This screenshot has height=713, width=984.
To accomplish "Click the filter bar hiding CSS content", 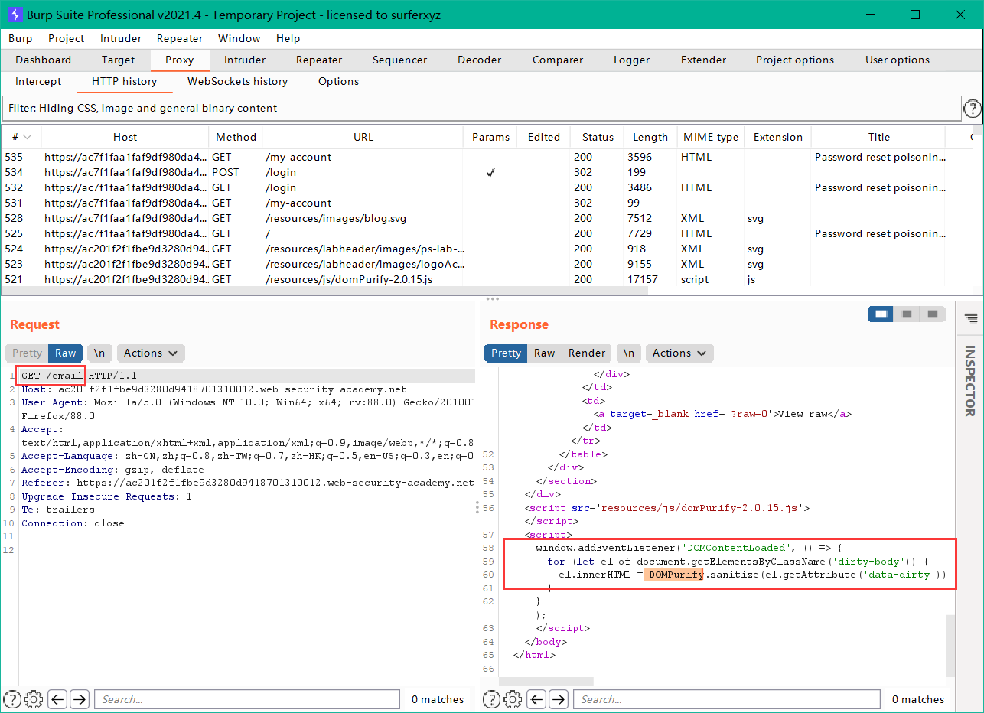I will click(481, 109).
